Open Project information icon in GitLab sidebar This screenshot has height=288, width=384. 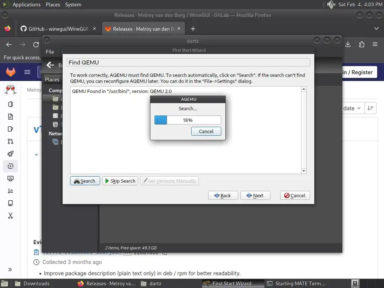[10, 104]
